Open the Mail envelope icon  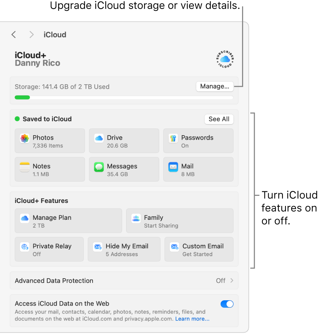[x=173, y=167]
